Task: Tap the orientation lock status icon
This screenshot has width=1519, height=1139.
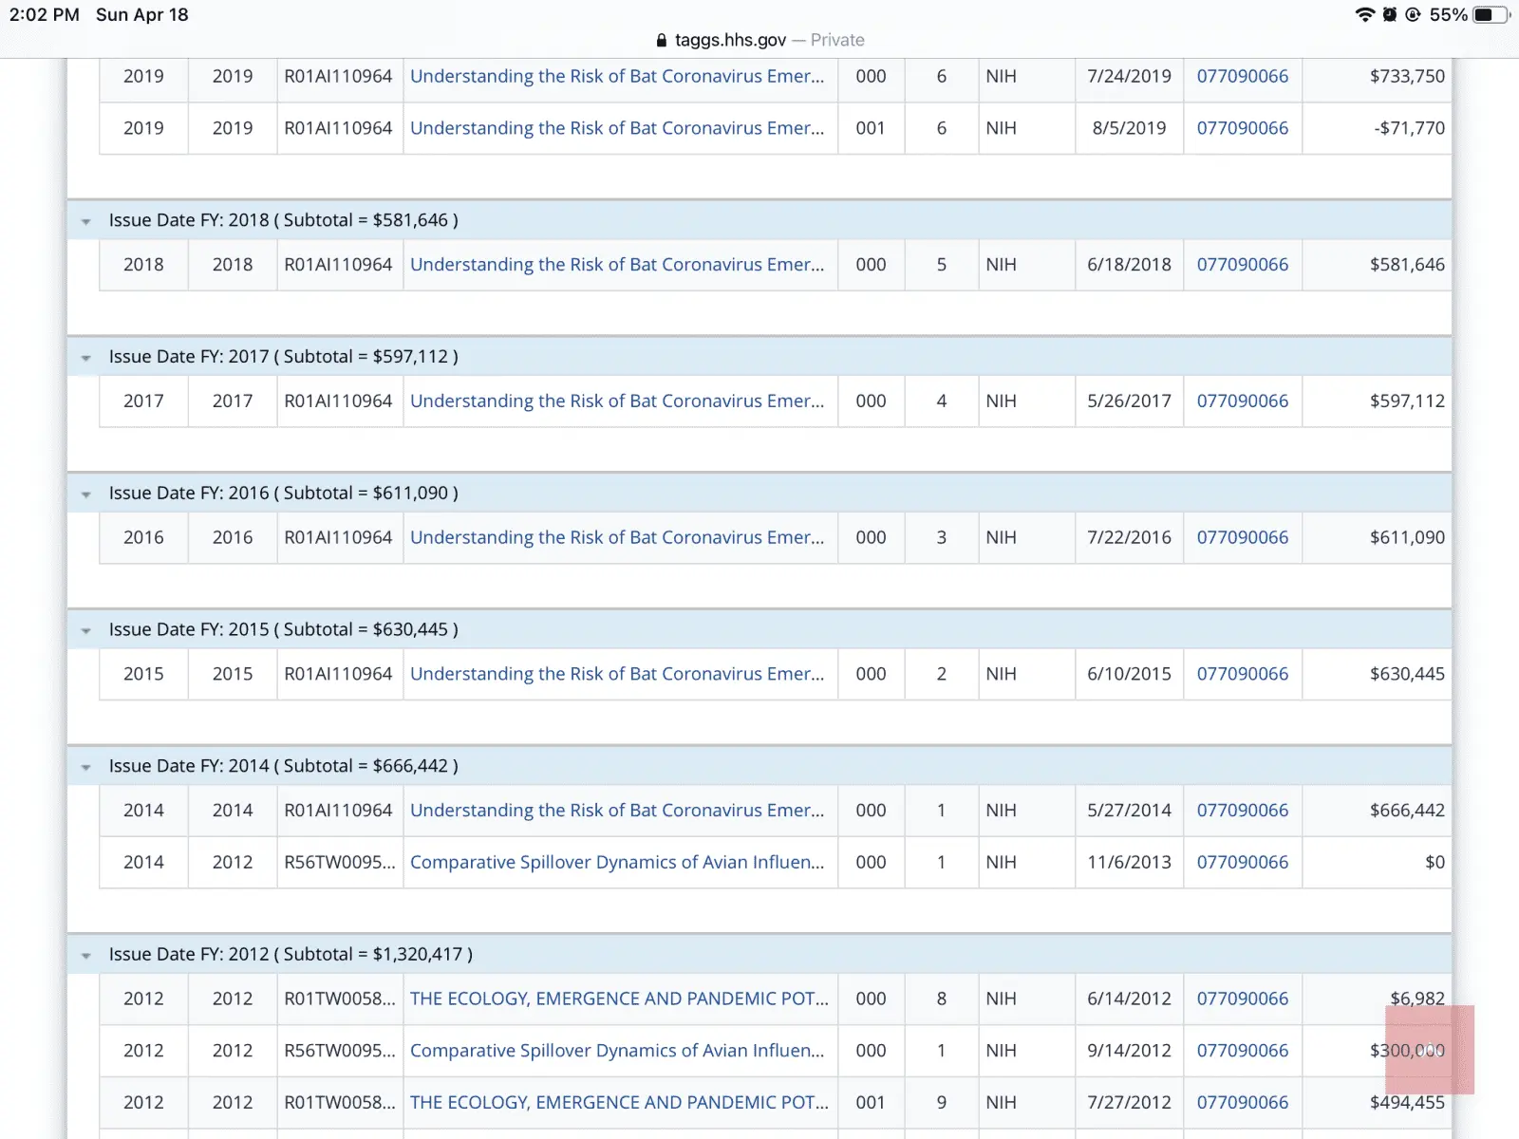Action: click(x=1413, y=15)
